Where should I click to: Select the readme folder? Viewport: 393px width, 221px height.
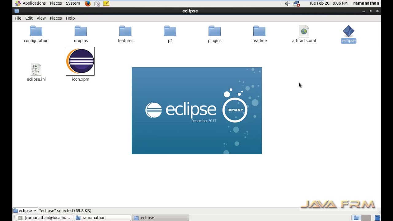[259, 34]
